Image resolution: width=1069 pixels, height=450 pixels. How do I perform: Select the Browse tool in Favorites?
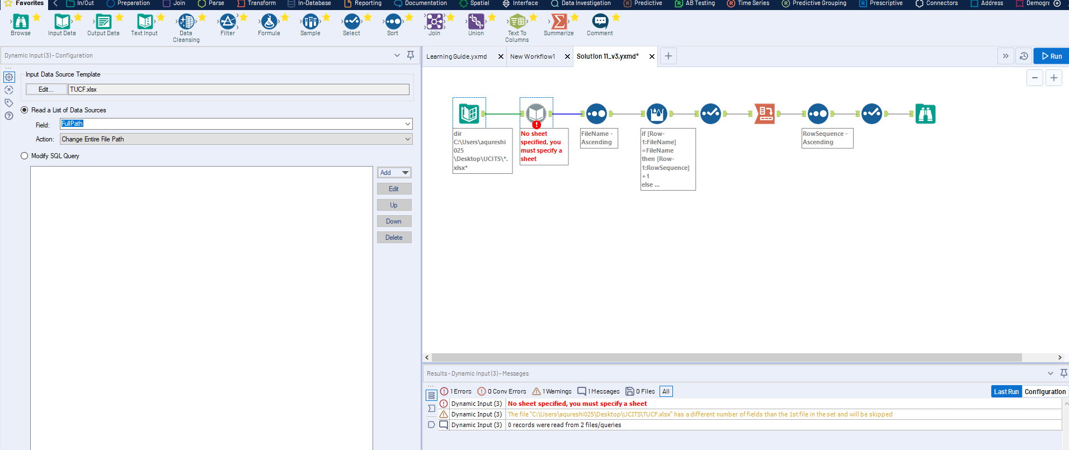click(21, 22)
